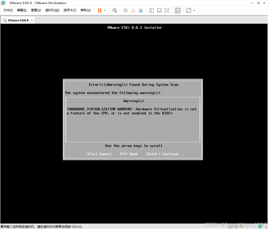Viewport: 268px width, 229px height.
Task: Click (Esc) Cancel in the installer dialog
Action: point(99,154)
